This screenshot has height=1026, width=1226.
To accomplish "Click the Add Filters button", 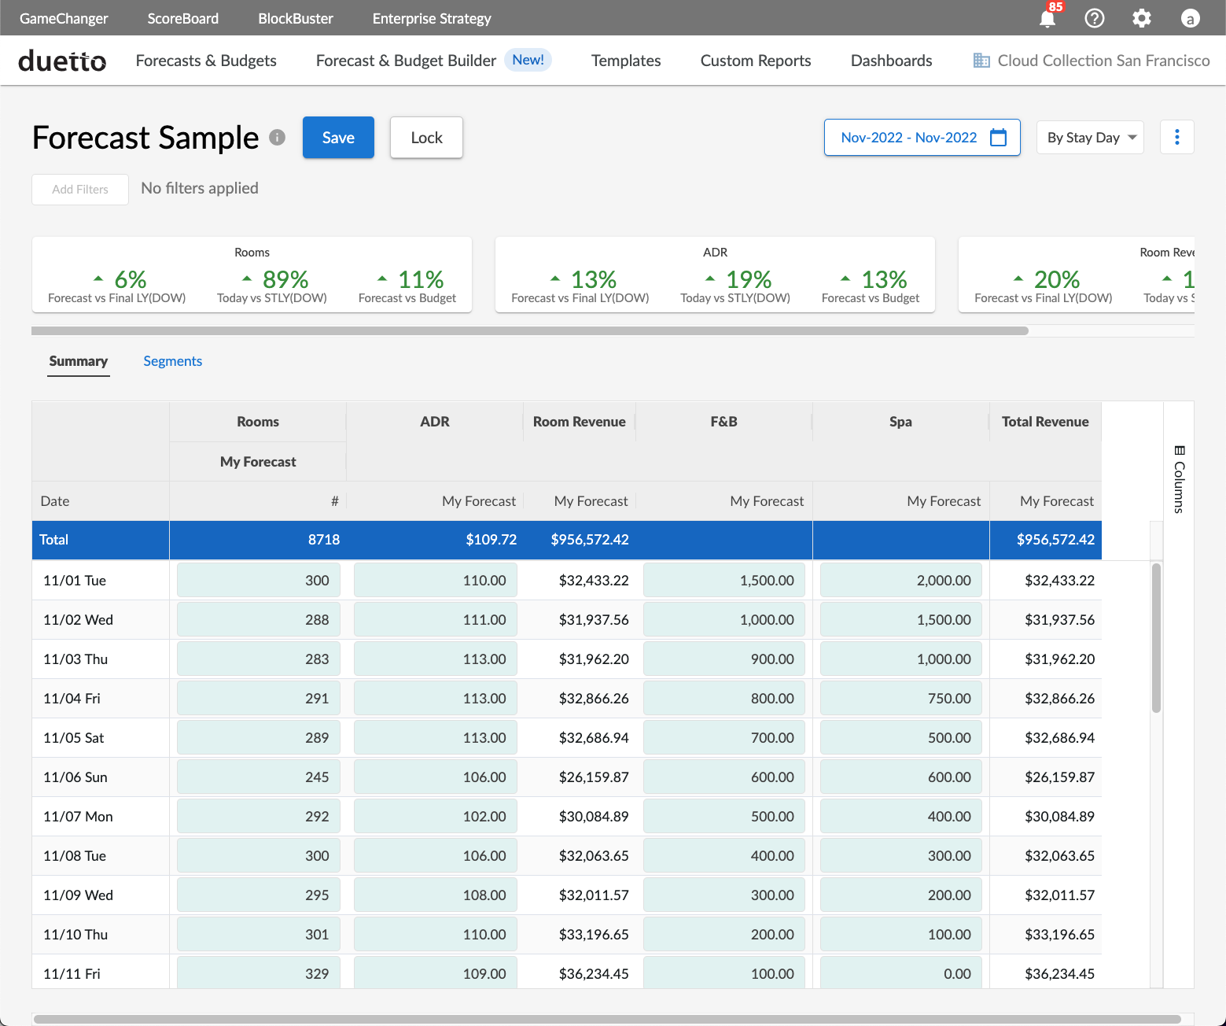I will [80, 190].
